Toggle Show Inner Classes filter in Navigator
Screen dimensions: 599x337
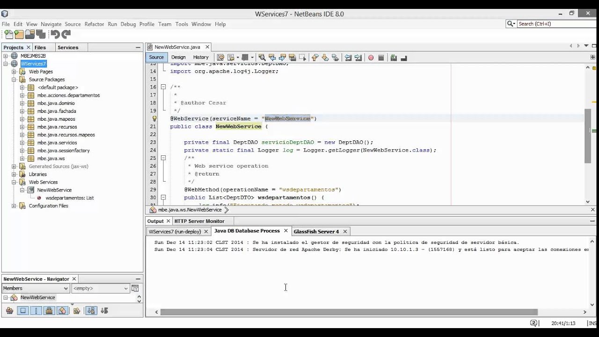tap(62, 310)
